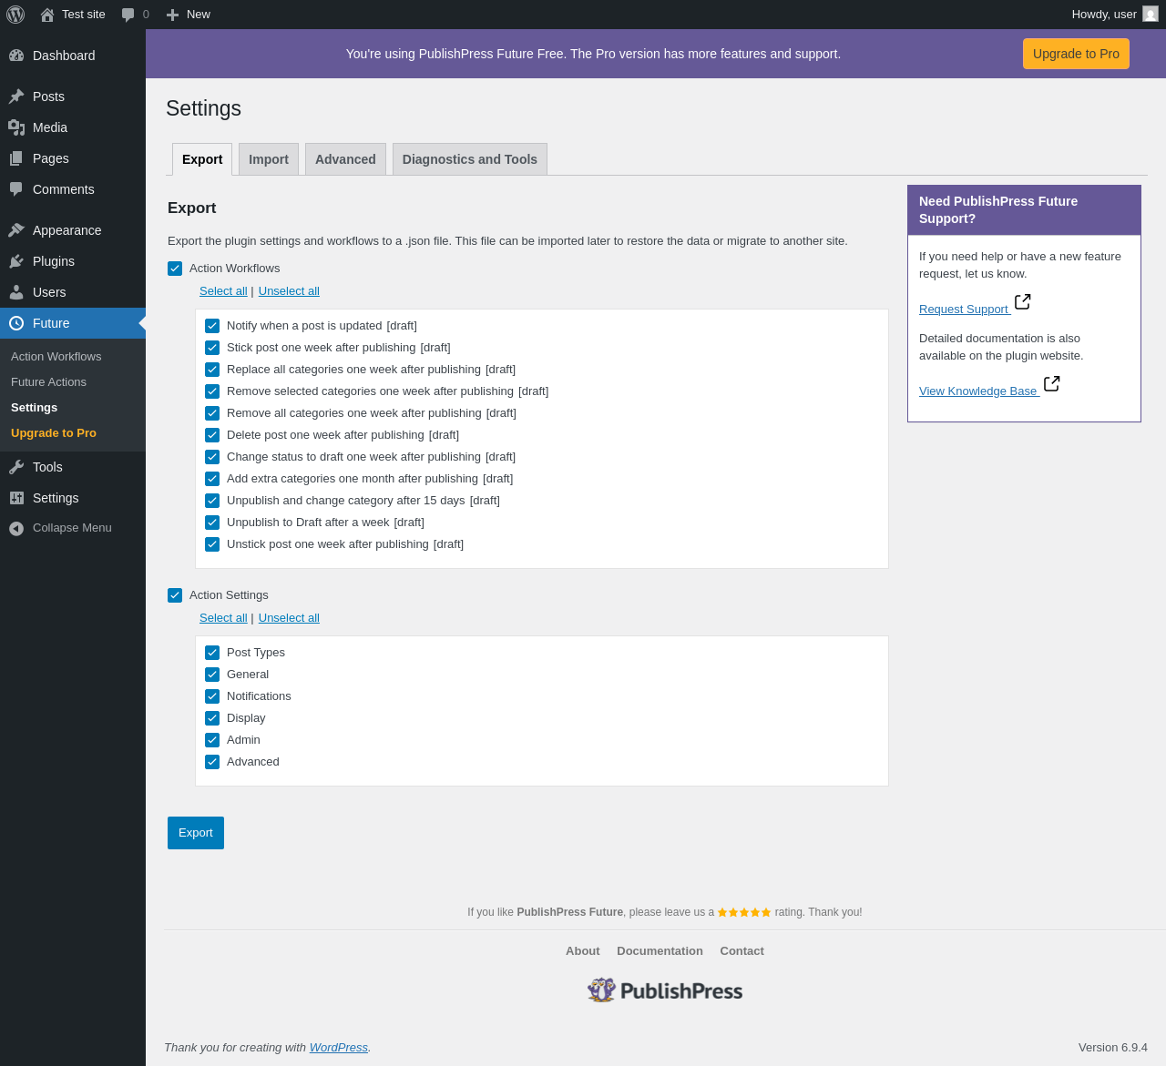
Task: Open Action Workflows submenu item
Action: pos(56,357)
